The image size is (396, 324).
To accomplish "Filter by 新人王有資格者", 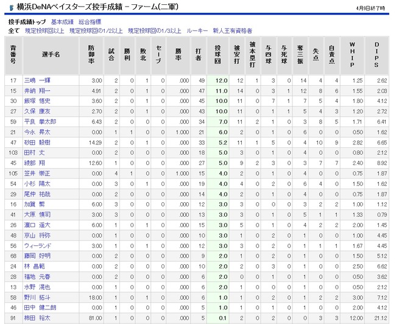I will point(233,31).
